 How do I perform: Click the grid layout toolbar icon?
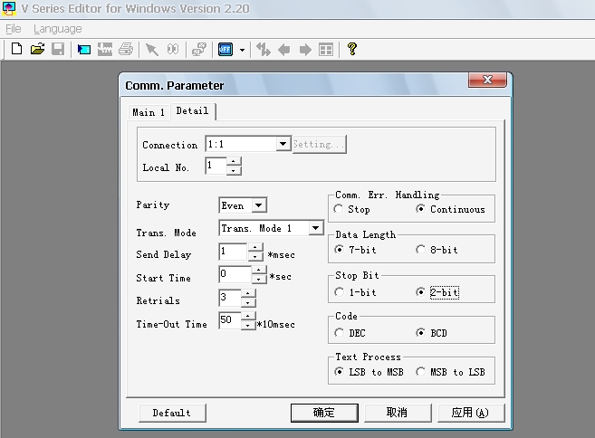coord(326,49)
